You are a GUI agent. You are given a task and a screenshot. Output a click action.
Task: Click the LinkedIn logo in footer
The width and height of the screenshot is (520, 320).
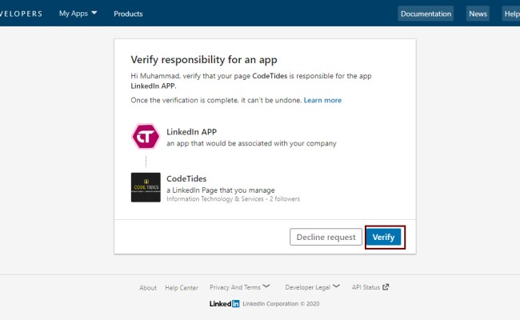224,304
